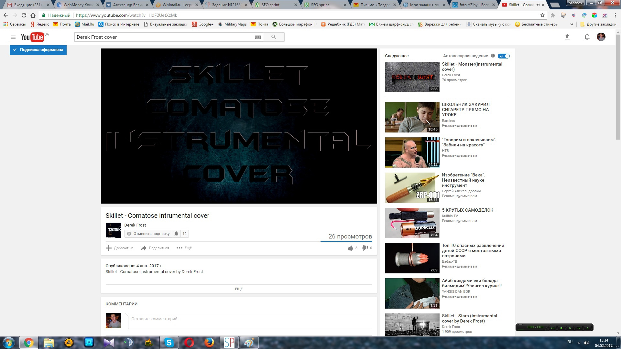Switch to the Мои задания tab

424,5
